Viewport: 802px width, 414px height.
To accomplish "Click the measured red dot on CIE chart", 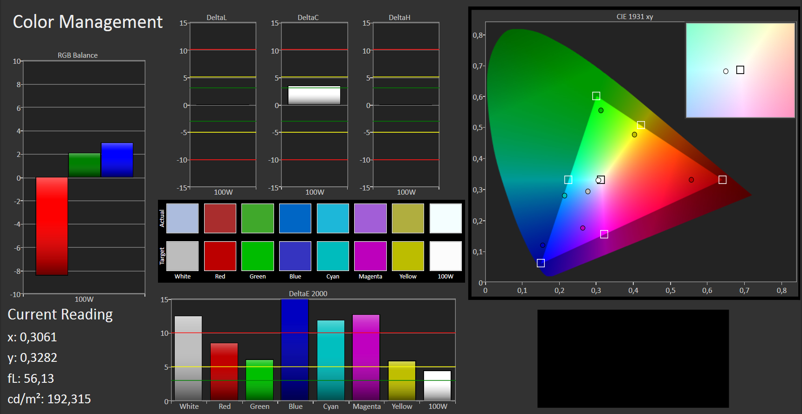I will point(691,180).
